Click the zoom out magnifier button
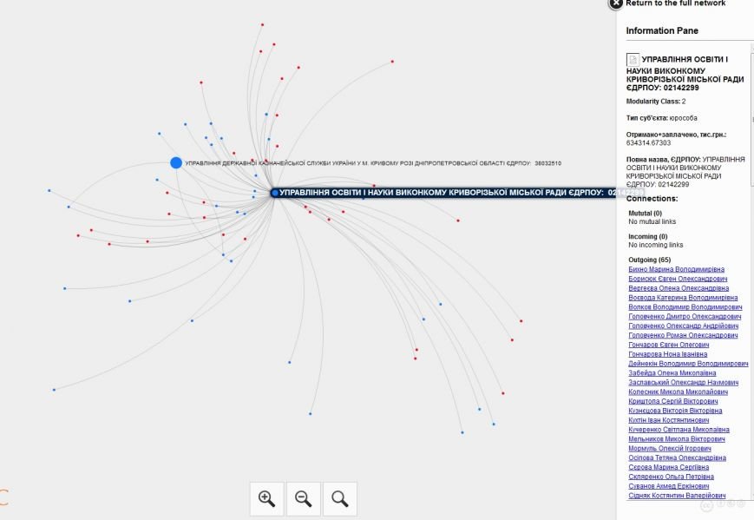This screenshot has width=754, height=520. coord(304,499)
